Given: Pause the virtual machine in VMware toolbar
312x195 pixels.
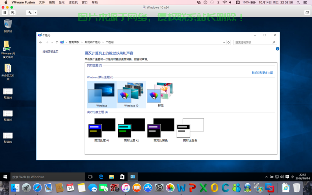Looking at the screenshot, I should (5, 12).
